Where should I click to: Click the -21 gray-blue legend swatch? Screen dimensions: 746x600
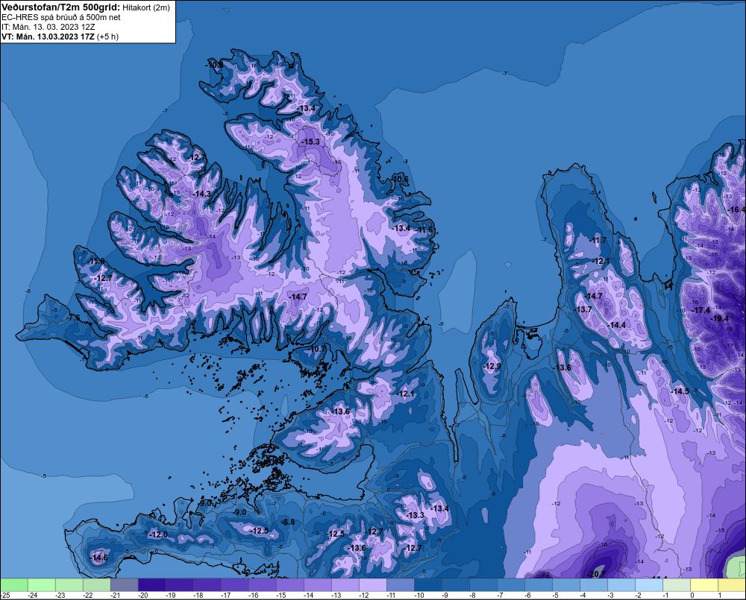[x=124, y=584]
